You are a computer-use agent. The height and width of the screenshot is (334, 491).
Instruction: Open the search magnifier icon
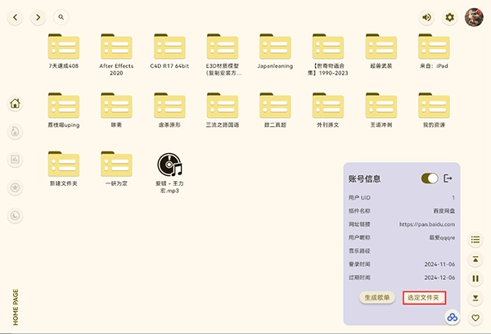pyautogui.click(x=61, y=16)
